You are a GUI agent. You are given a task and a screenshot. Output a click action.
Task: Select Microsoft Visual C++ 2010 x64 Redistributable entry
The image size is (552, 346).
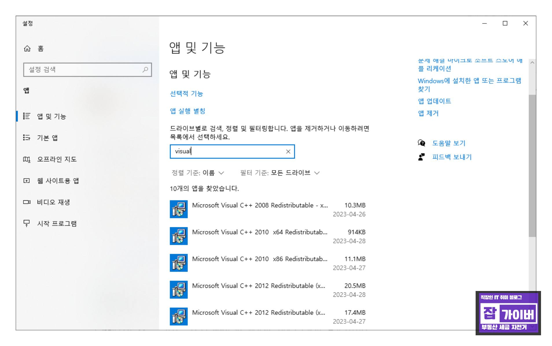tap(268, 236)
